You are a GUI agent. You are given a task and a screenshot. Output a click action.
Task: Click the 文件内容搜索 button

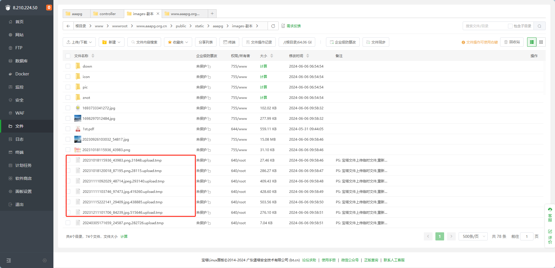(144, 42)
